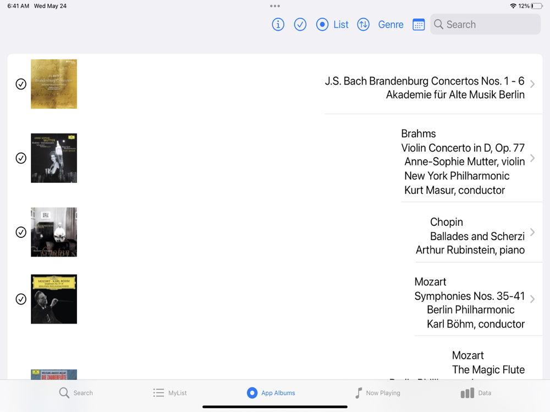Open the Brandenburg Concertos album cover

[54, 84]
